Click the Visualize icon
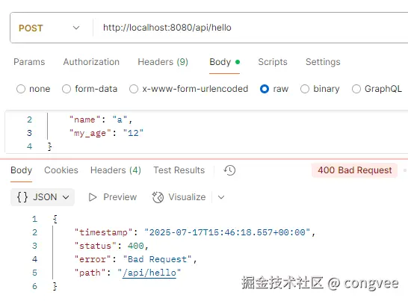Image resolution: width=408 pixels, height=301 pixels. [158, 197]
